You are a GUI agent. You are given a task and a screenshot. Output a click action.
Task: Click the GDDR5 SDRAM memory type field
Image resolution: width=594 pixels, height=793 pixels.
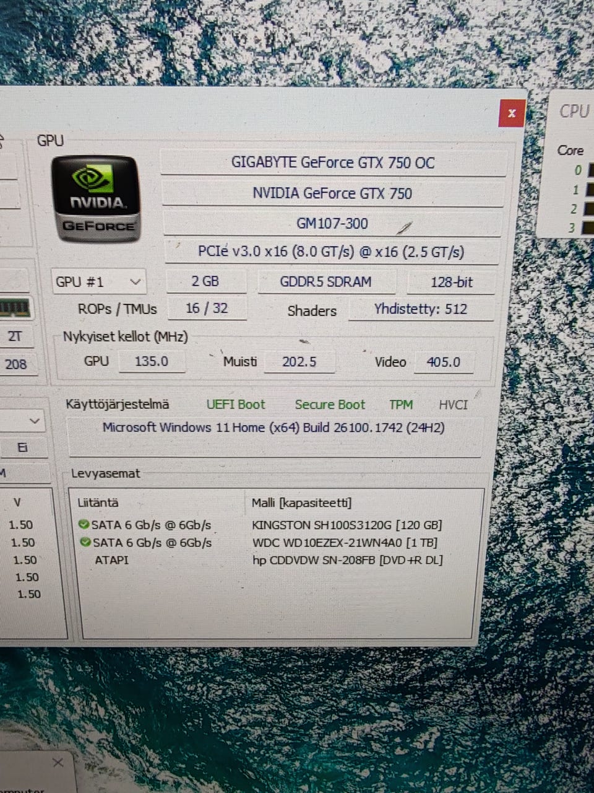click(326, 282)
